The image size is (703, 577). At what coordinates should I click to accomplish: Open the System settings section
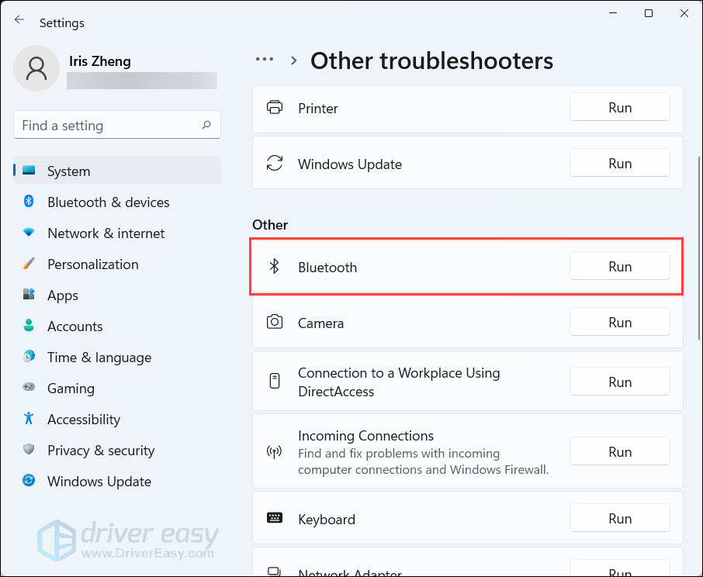(68, 171)
